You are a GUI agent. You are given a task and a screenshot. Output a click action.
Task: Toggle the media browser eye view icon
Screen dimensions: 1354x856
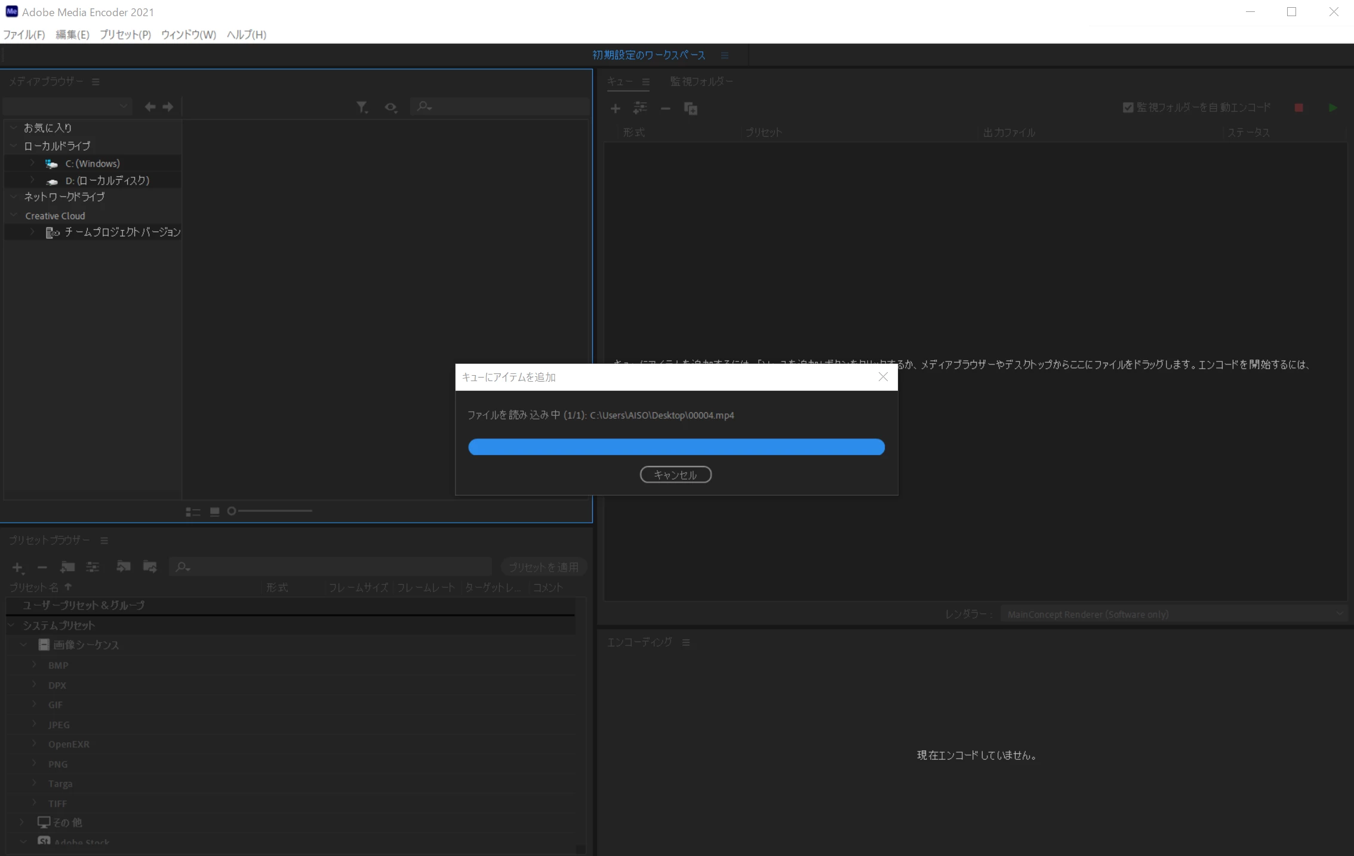tap(391, 107)
